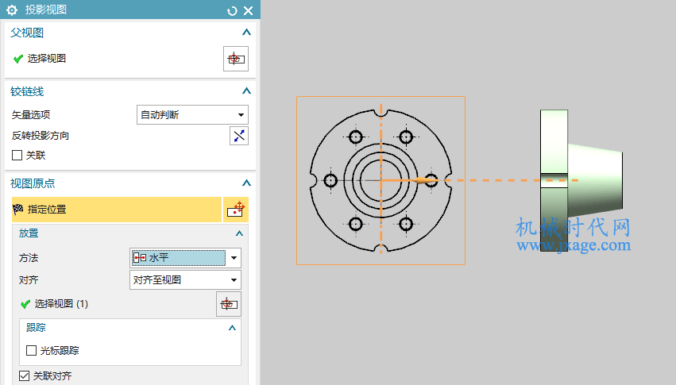Click the 父视图 section title
This screenshot has height=385, width=676.
[27, 33]
